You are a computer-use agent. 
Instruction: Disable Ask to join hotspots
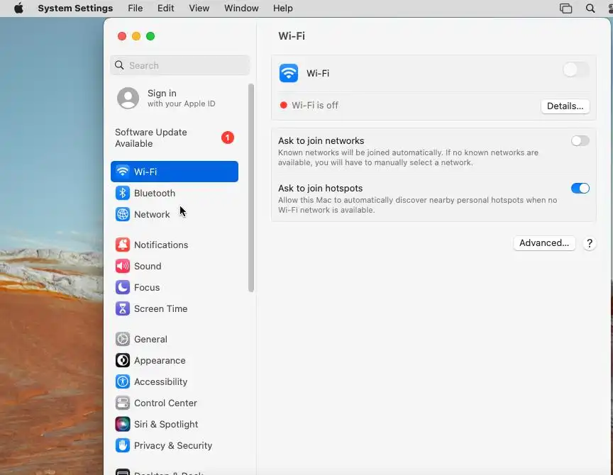(580, 189)
